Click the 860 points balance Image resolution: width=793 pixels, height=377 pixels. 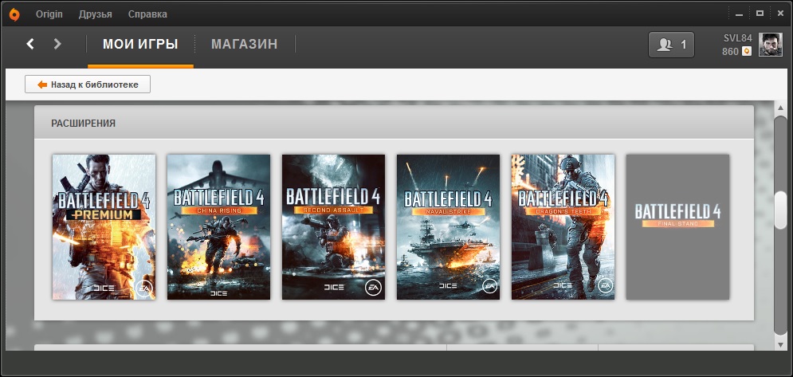coord(730,52)
